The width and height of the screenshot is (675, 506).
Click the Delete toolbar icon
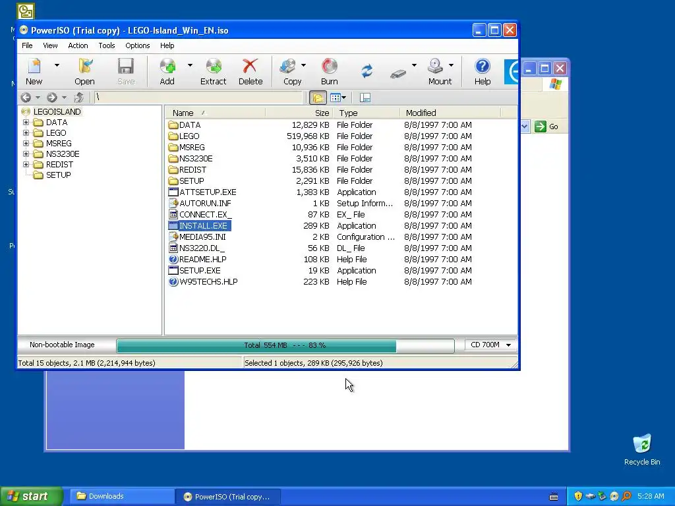pos(250,71)
